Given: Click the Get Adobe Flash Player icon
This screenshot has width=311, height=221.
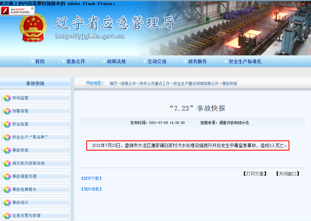Looking at the screenshot, I should click(17, 11).
